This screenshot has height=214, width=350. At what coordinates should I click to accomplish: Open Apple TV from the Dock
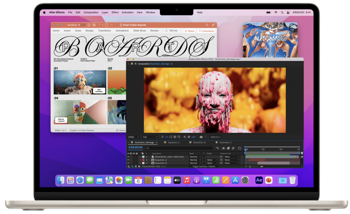(x=177, y=180)
